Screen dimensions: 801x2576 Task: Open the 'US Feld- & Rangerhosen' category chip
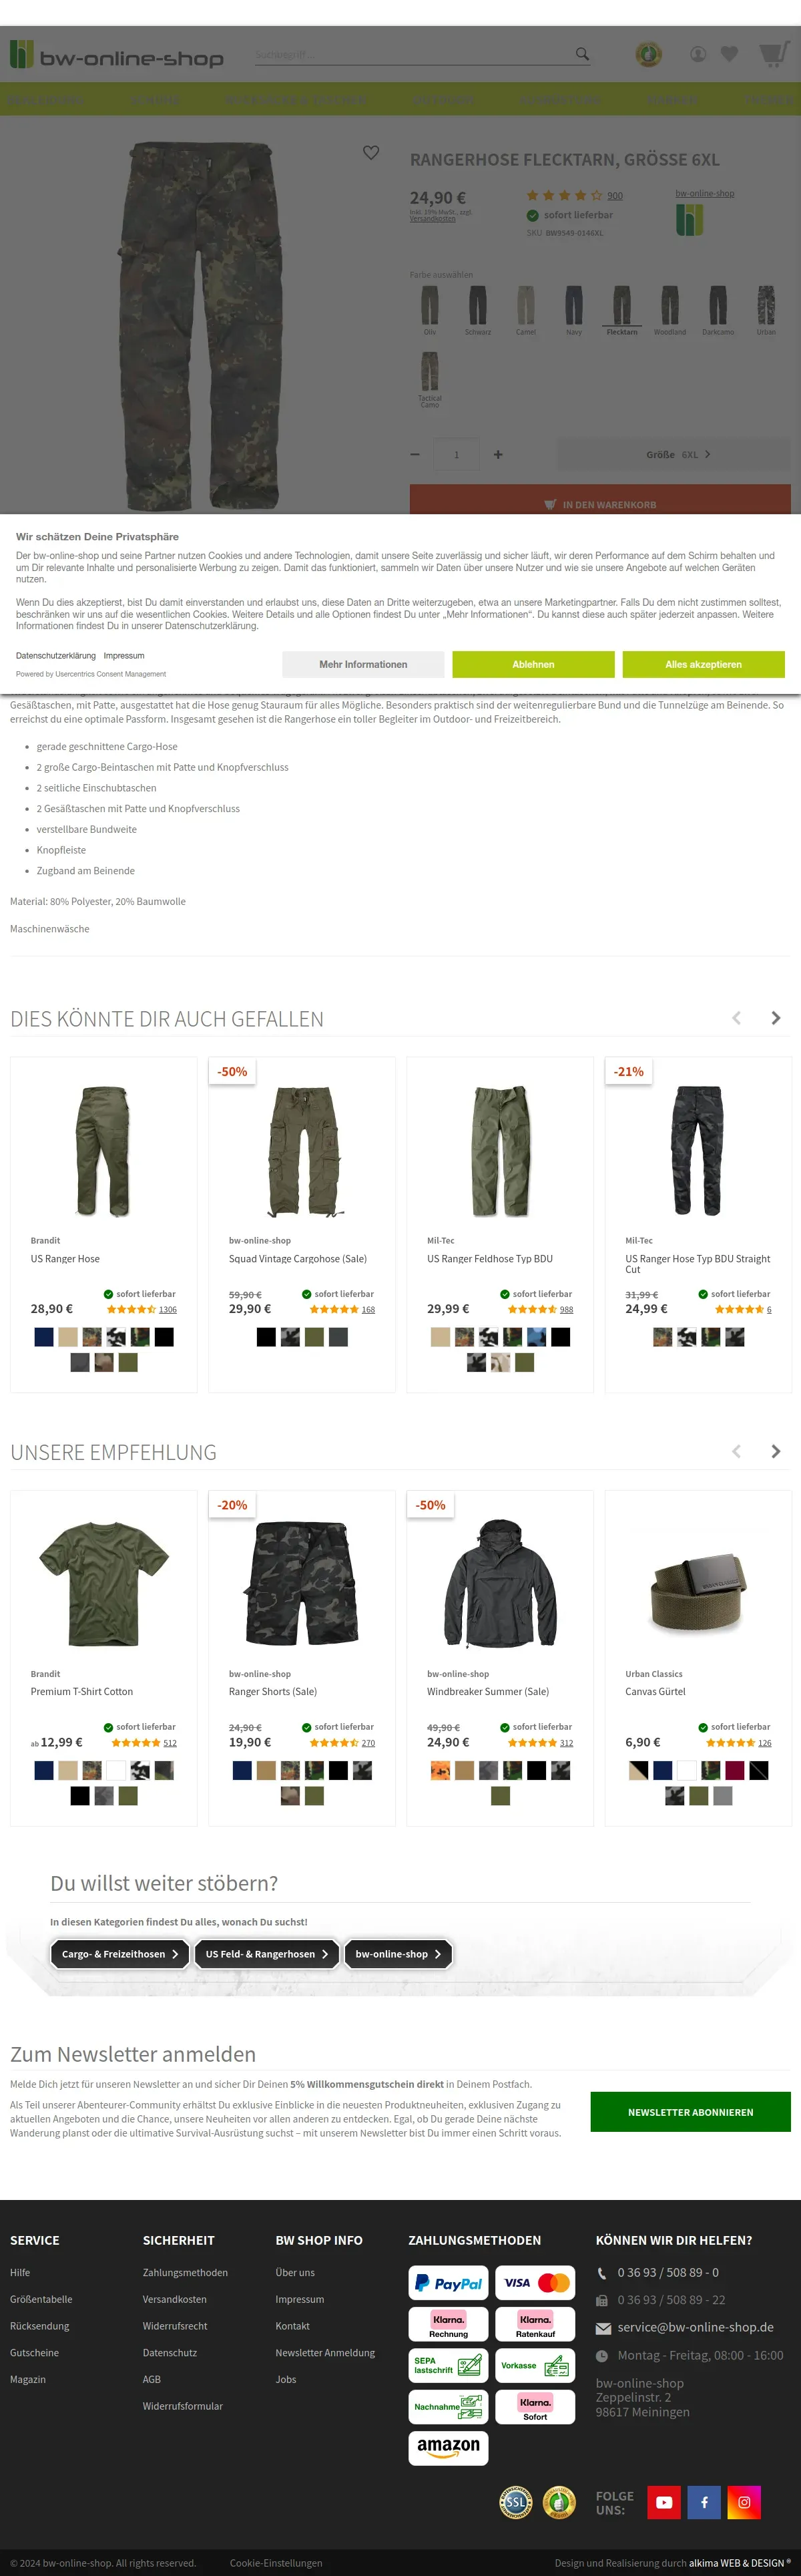pos(266,1954)
